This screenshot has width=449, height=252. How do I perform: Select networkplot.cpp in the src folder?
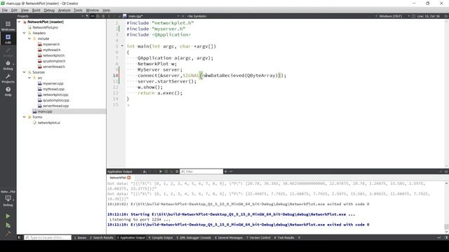55,94
